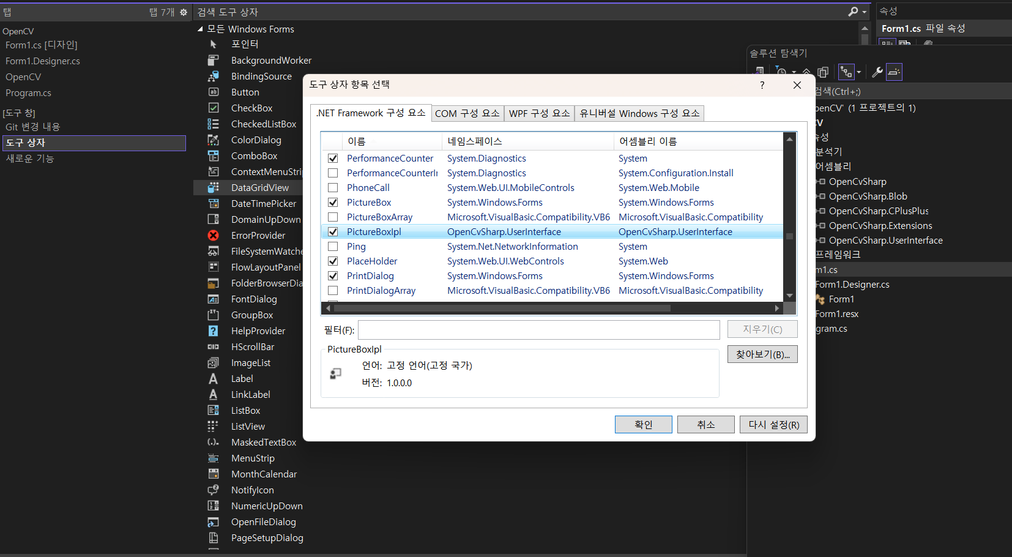Open the toolbox search options dropdown arrow

pyautogui.click(x=864, y=12)
